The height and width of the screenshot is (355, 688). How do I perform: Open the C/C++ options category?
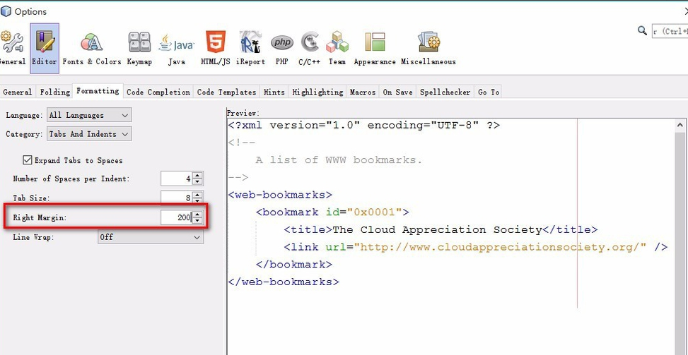(x=310, y=49)
